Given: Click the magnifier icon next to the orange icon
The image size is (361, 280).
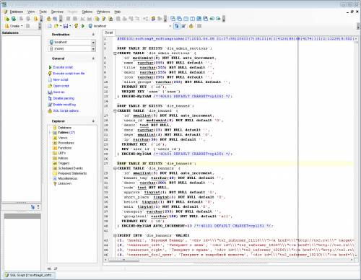Looking at the screenshot, I should (55, 19).
